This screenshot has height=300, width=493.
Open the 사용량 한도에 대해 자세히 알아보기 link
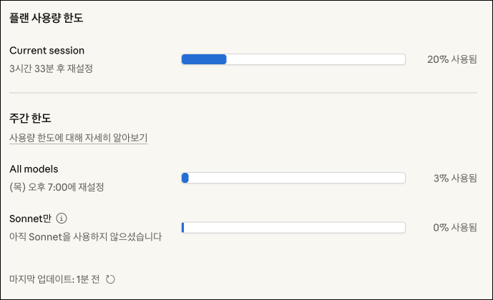pos(79,137)
